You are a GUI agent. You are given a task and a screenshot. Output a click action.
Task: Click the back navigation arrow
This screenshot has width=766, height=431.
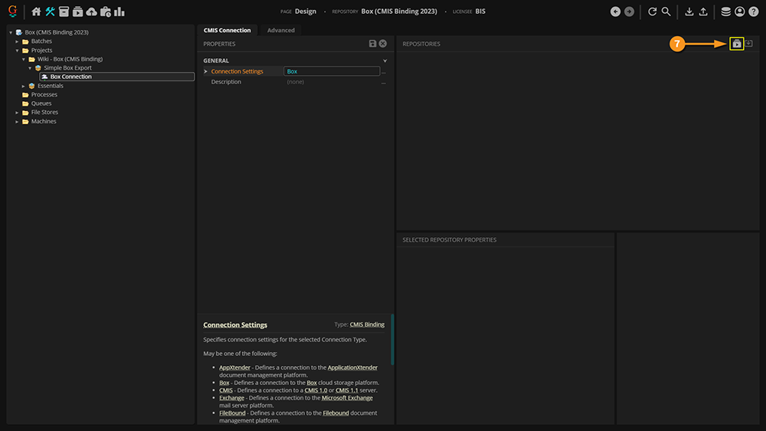pos(615,11)
